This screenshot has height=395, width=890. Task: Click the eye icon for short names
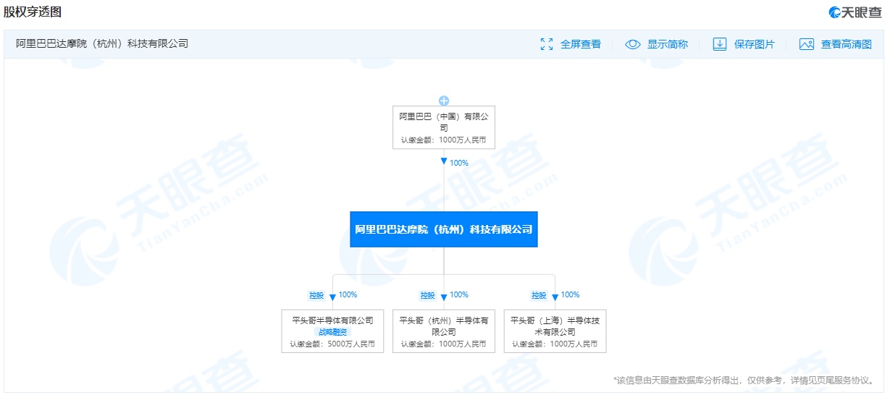[633, 44]
